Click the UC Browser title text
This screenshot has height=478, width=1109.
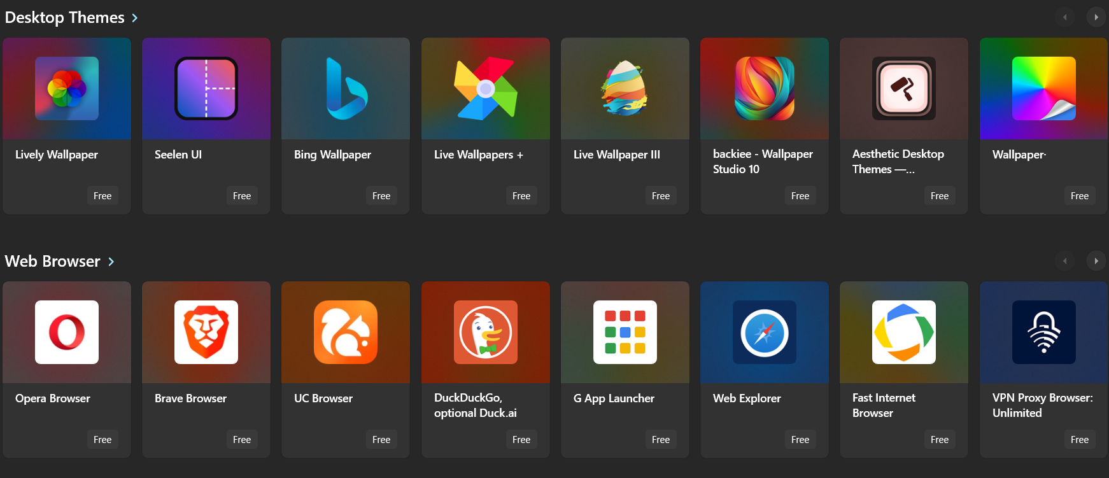[323, 398]
